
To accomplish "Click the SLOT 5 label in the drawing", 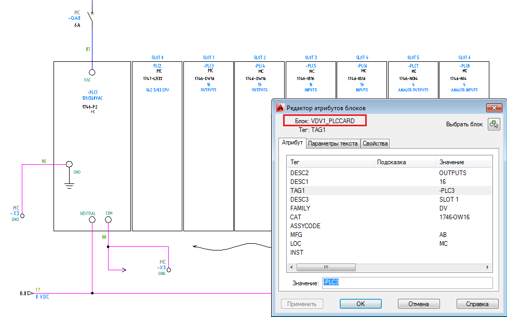I will coord(413,58).
